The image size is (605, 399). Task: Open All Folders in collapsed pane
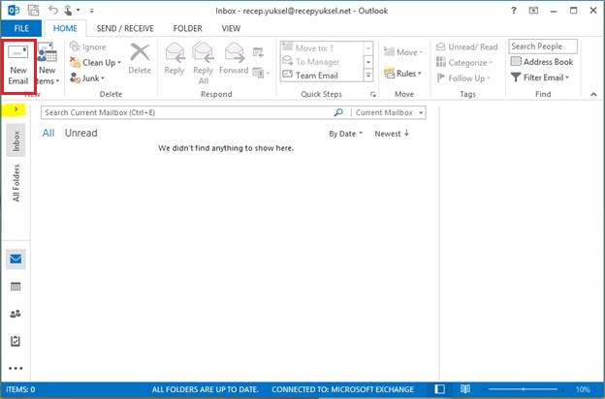pyautogui.click(x=16, y=183)
